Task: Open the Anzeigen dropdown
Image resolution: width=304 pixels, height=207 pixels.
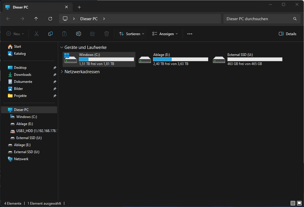Action: (165, 34)
